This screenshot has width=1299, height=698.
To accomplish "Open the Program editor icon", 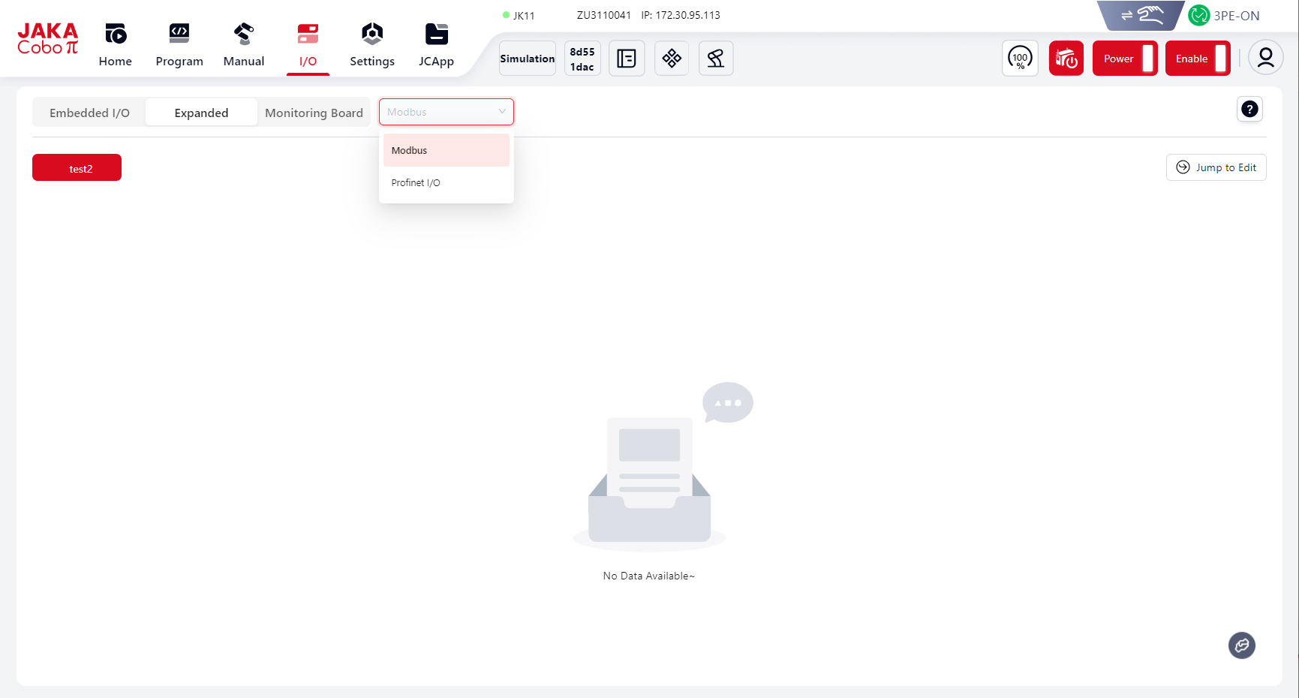I will [x=179, y=35].
